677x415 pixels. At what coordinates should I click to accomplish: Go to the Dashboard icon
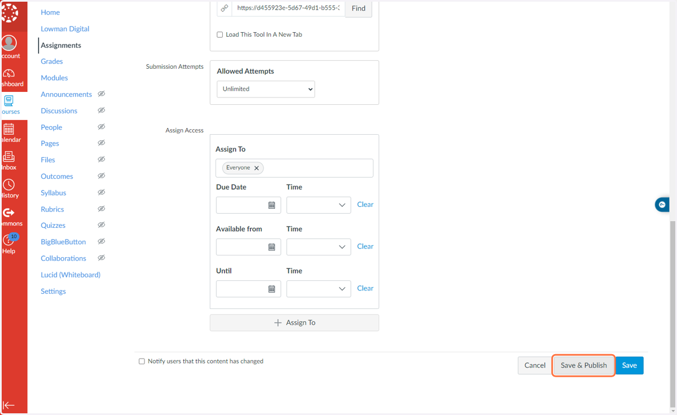coord(9,74)
